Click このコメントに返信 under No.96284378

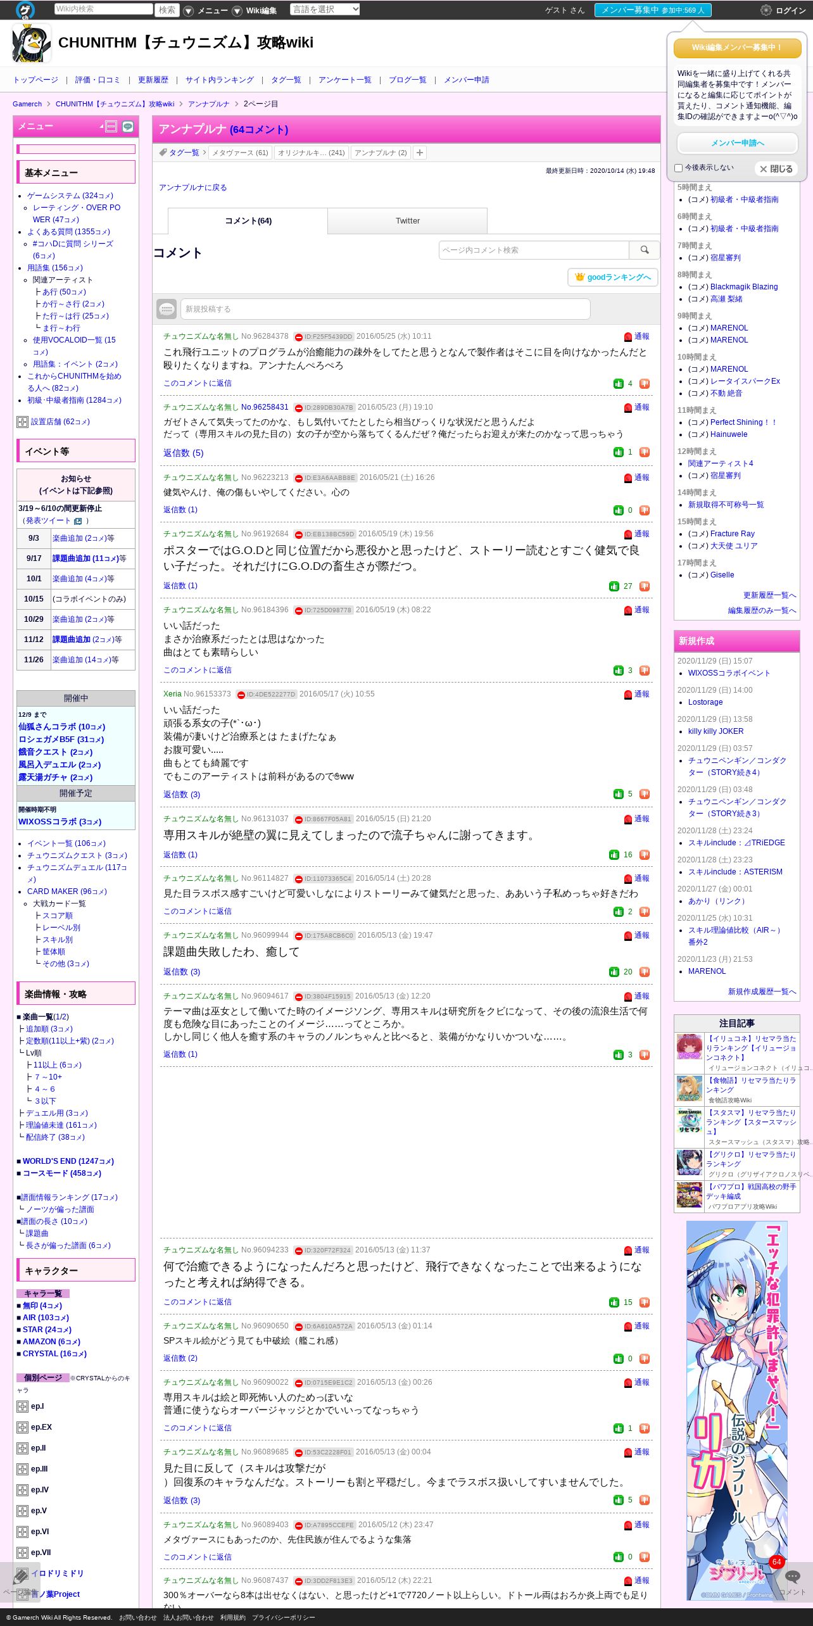197,384
